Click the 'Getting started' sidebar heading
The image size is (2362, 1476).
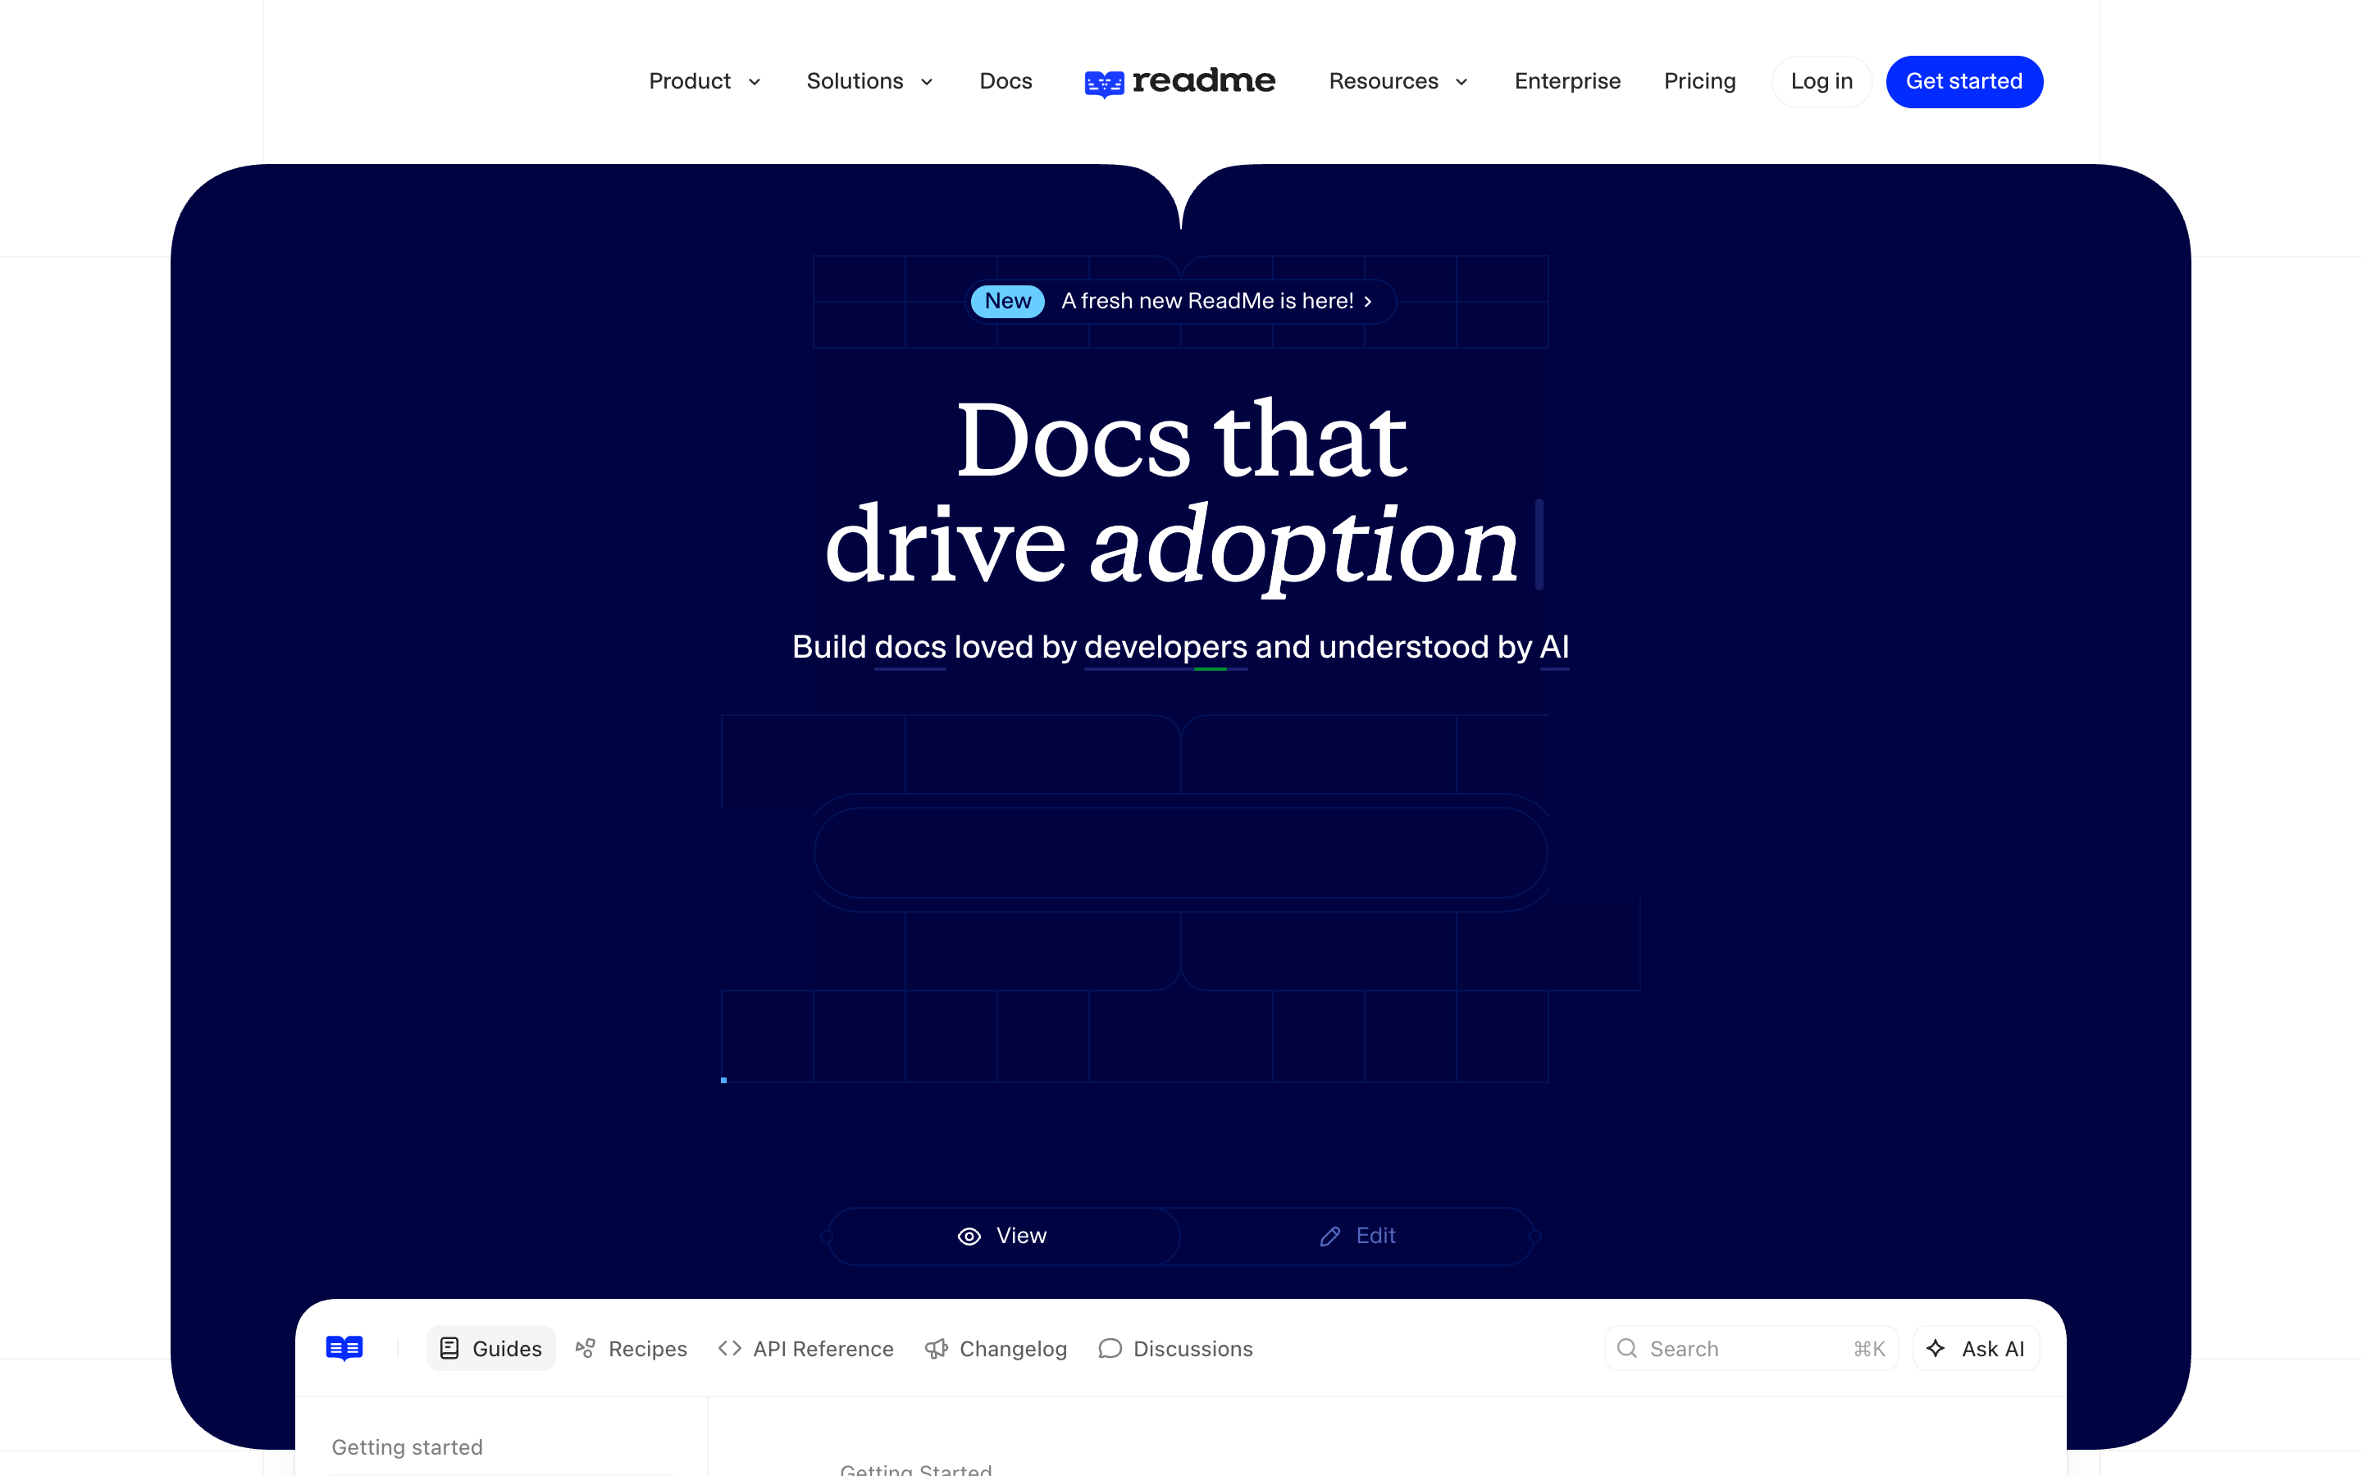click(407, 1446)
